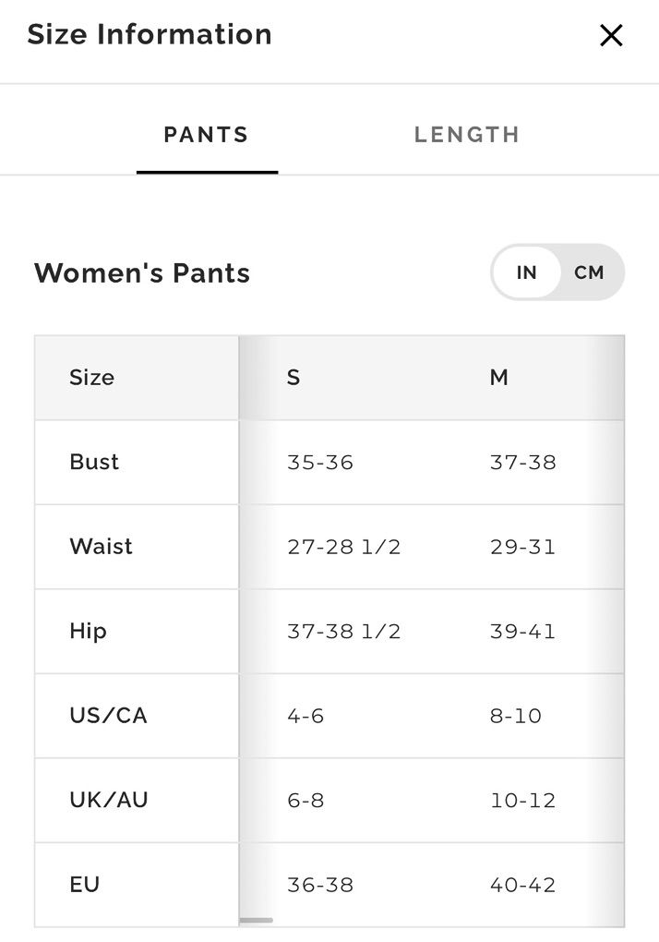Click the 39-41 hip measurement cell
Viewport: 659px width, 942px height.
click(522, 632)
